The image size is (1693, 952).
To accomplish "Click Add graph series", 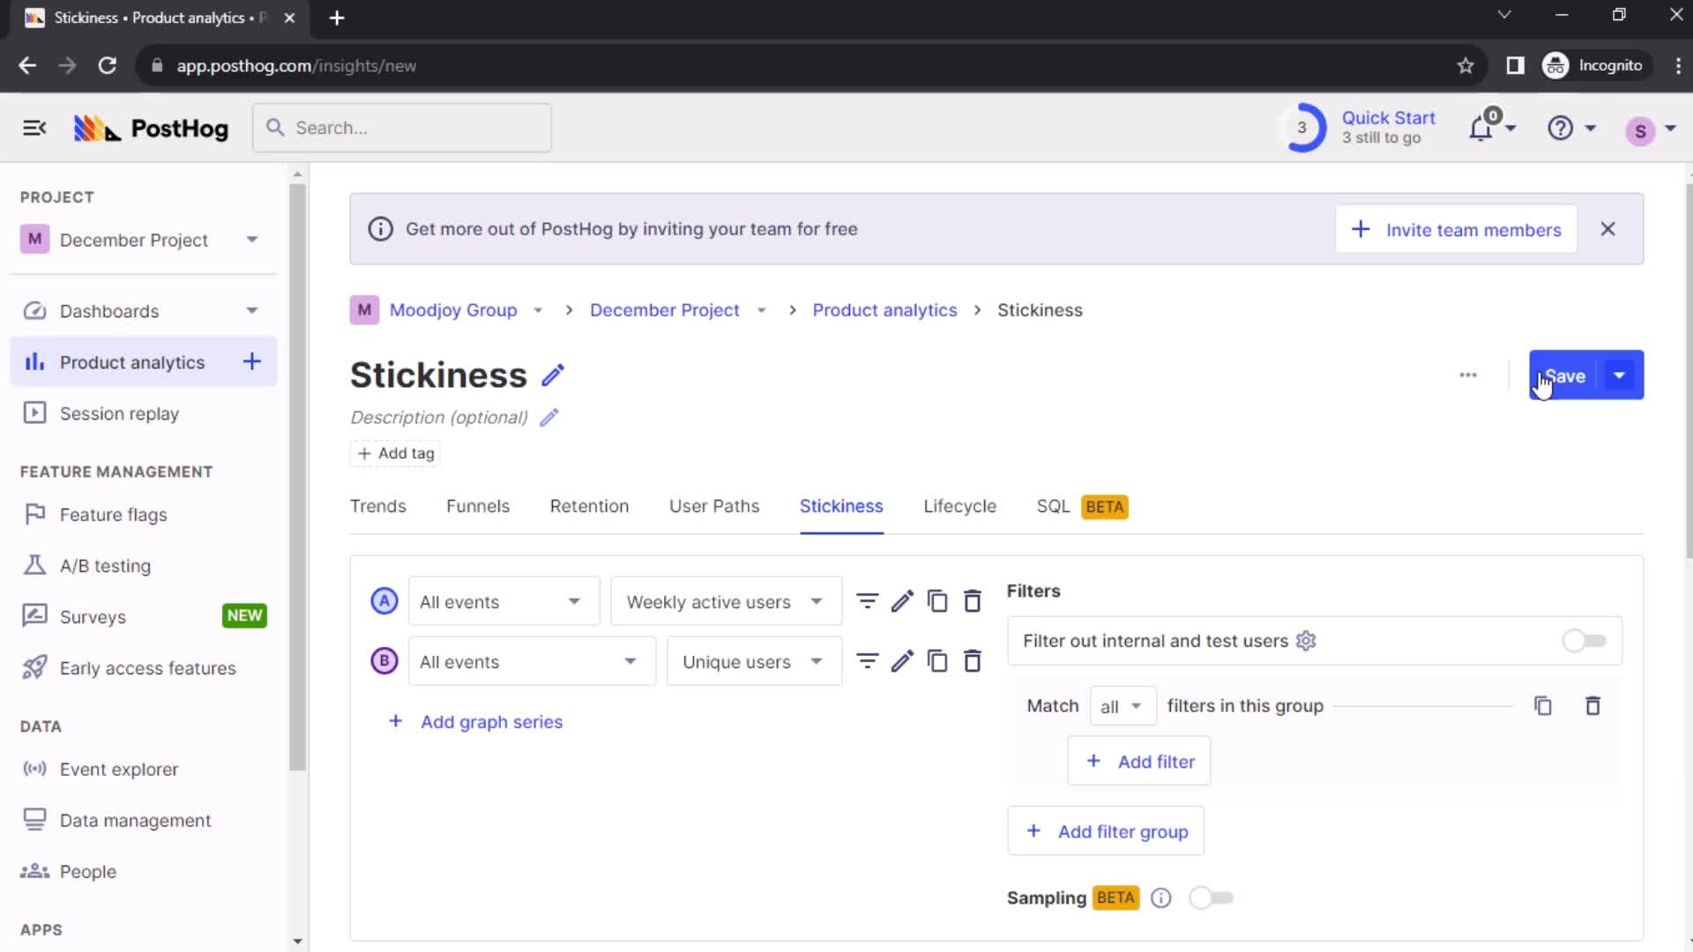I will click(x=476, y=722).
